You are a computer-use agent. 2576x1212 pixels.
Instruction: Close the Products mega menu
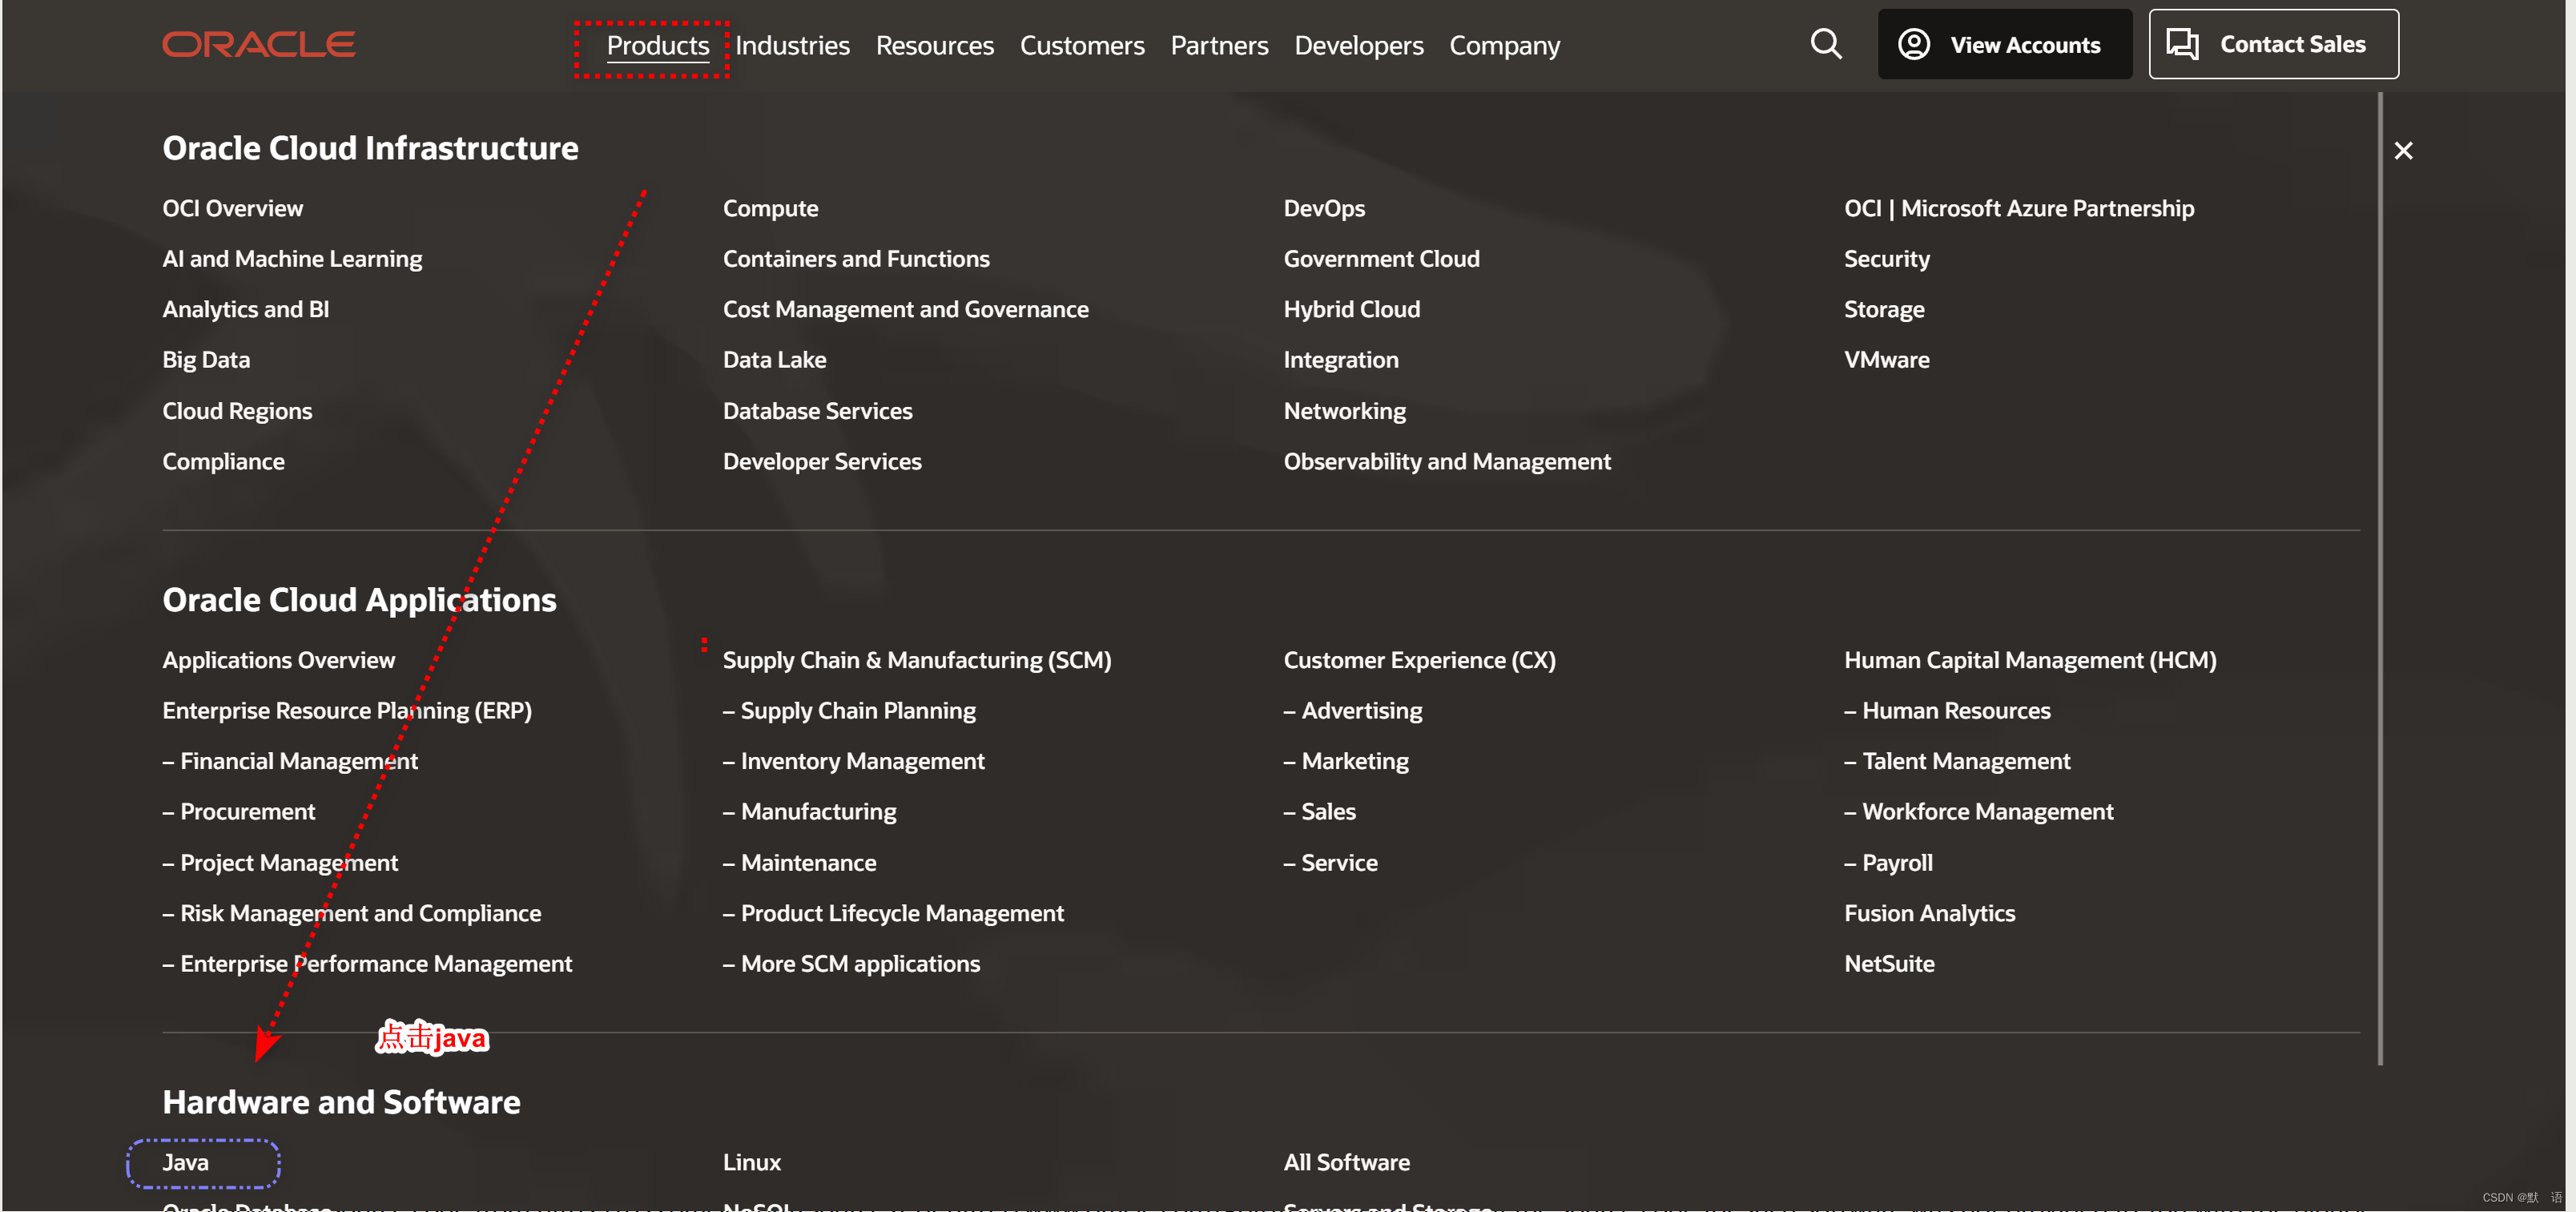click(x=2402, y=150)
